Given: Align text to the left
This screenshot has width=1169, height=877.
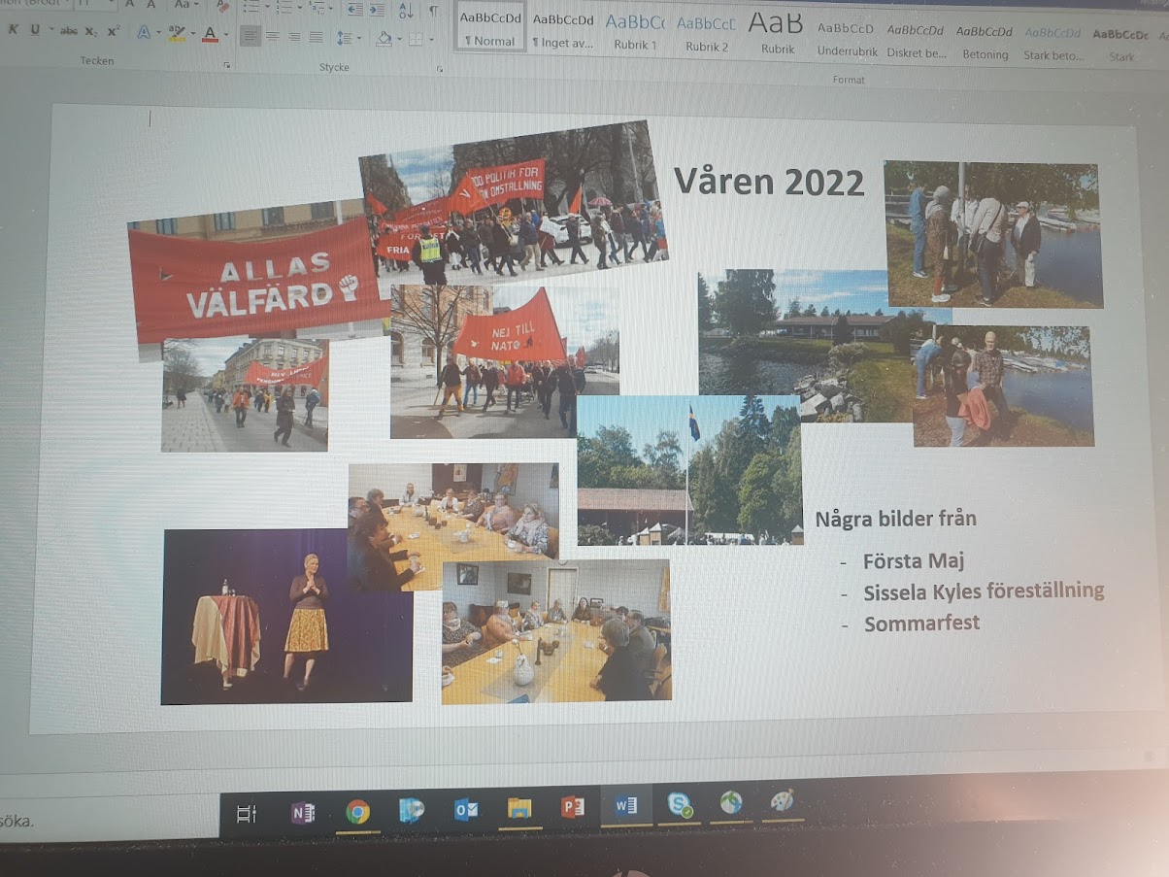Looking at the screenshot, I should coord(250,37).
